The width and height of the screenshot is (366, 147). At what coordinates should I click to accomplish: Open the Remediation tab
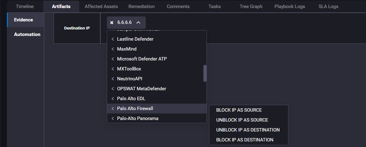(141, 7)
